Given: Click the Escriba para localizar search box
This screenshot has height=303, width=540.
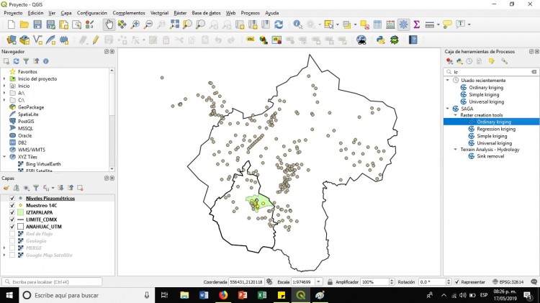Looking at the screenshot, I should pos(52,282).
